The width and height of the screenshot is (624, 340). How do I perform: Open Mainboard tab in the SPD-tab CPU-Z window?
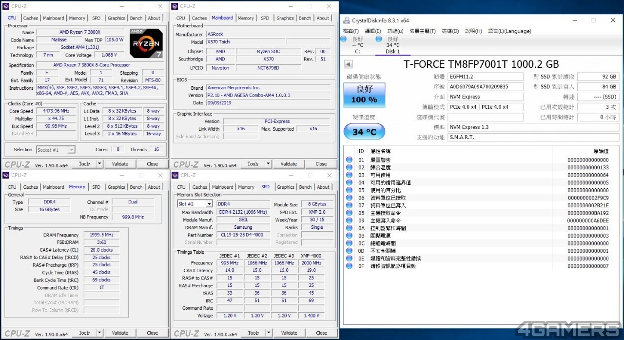pyautogui.click(x=223, y=187)
